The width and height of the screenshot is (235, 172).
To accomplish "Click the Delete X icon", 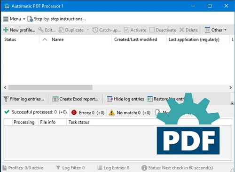I will tap(181, 30).
